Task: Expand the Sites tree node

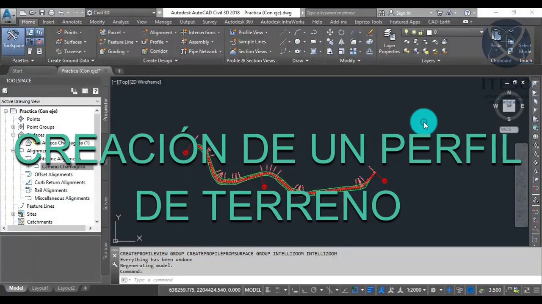Action: pyautogui.click(x=14, y=214)
